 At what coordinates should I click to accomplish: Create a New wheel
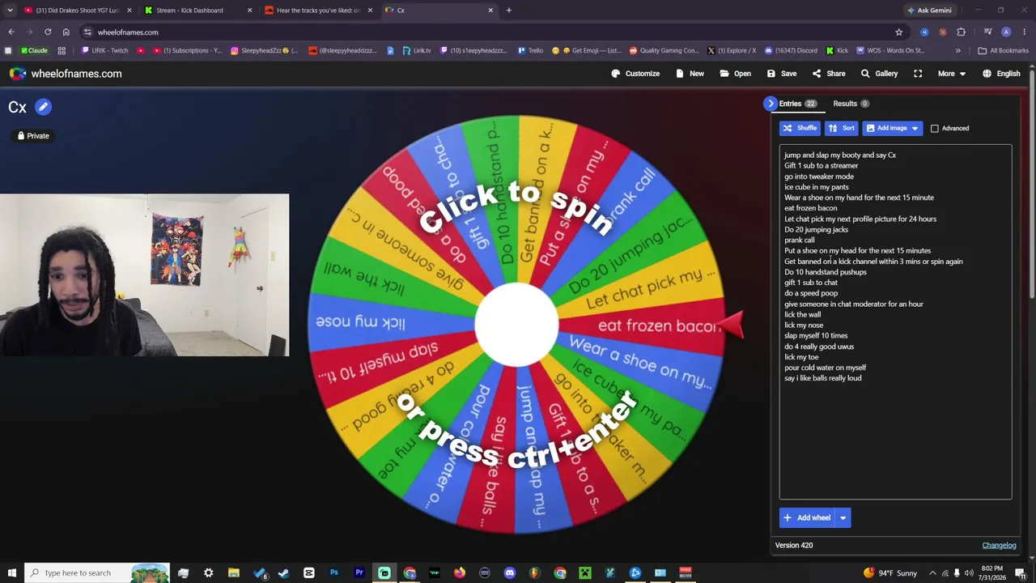click(690, 74)
